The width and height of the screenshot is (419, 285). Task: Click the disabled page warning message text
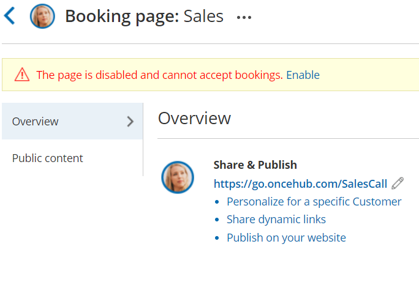[159, 75]
